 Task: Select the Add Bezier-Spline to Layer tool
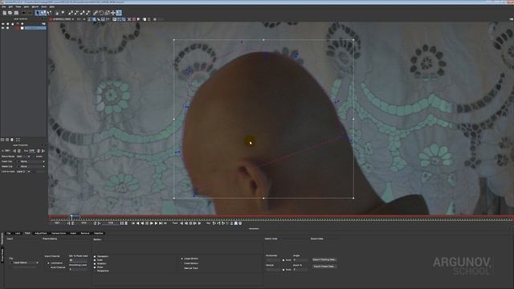(x=88, y=13)
